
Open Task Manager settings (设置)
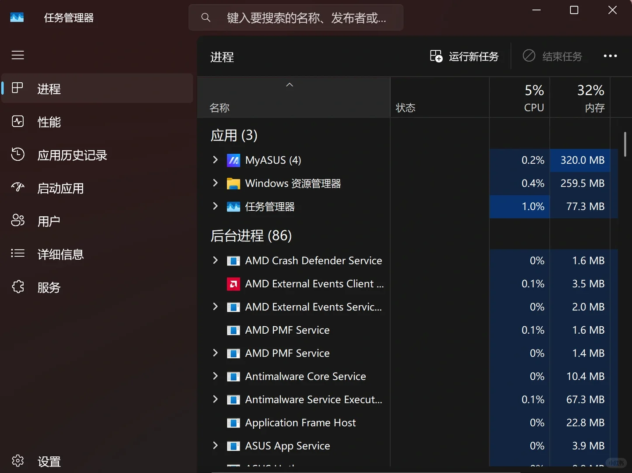coord(49,461)
